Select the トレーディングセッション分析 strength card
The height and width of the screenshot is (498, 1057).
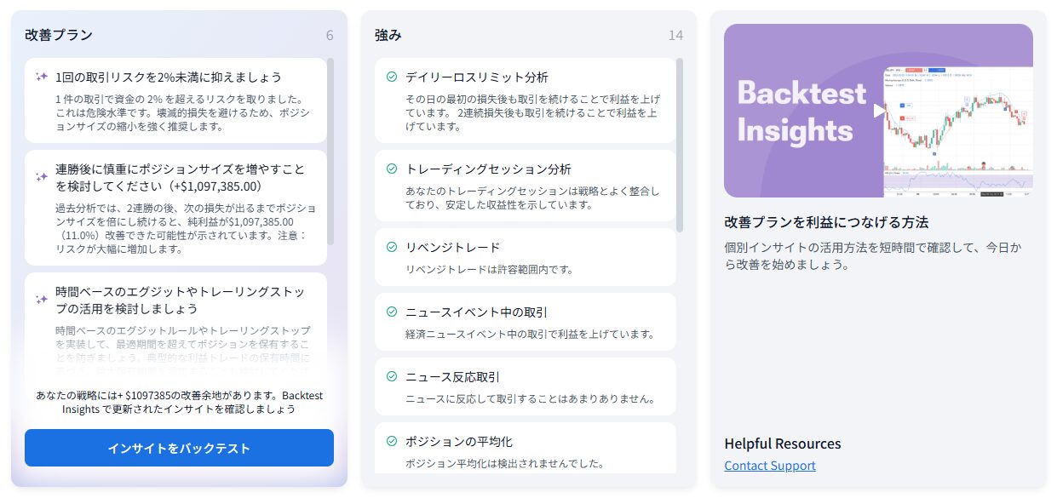(525, 186)
